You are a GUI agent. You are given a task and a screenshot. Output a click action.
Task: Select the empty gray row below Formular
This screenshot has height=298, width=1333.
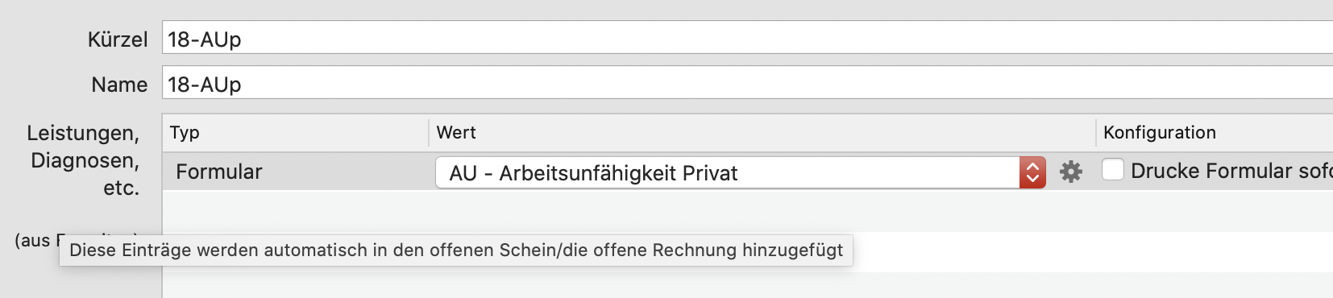point(747,211)
